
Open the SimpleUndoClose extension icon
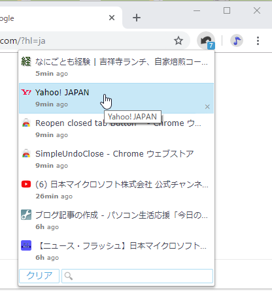coord(206,40)
